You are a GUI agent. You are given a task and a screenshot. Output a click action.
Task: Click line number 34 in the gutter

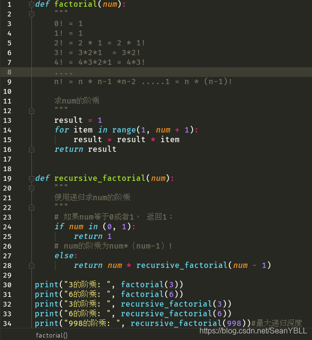7,324
